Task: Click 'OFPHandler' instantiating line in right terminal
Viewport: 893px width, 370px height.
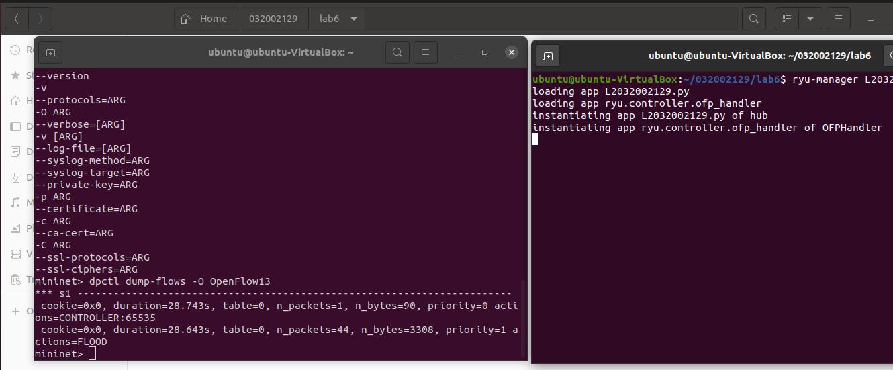Action: point(707,128)
